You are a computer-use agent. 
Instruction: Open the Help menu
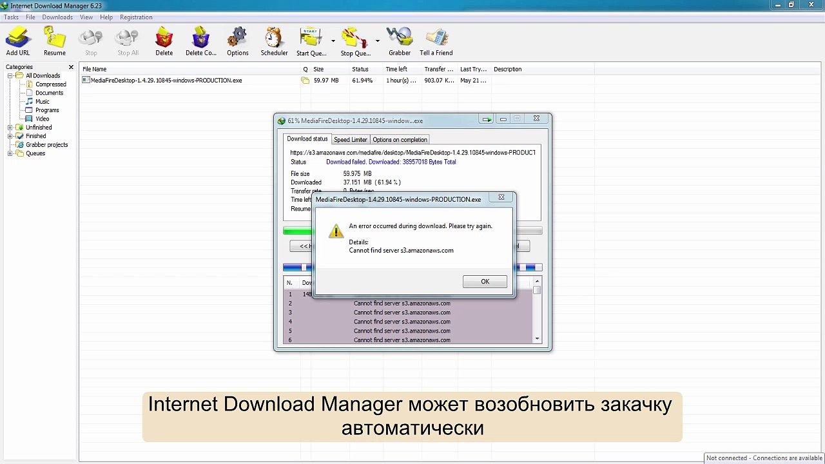pyautogui.click(x=106, y=17)
